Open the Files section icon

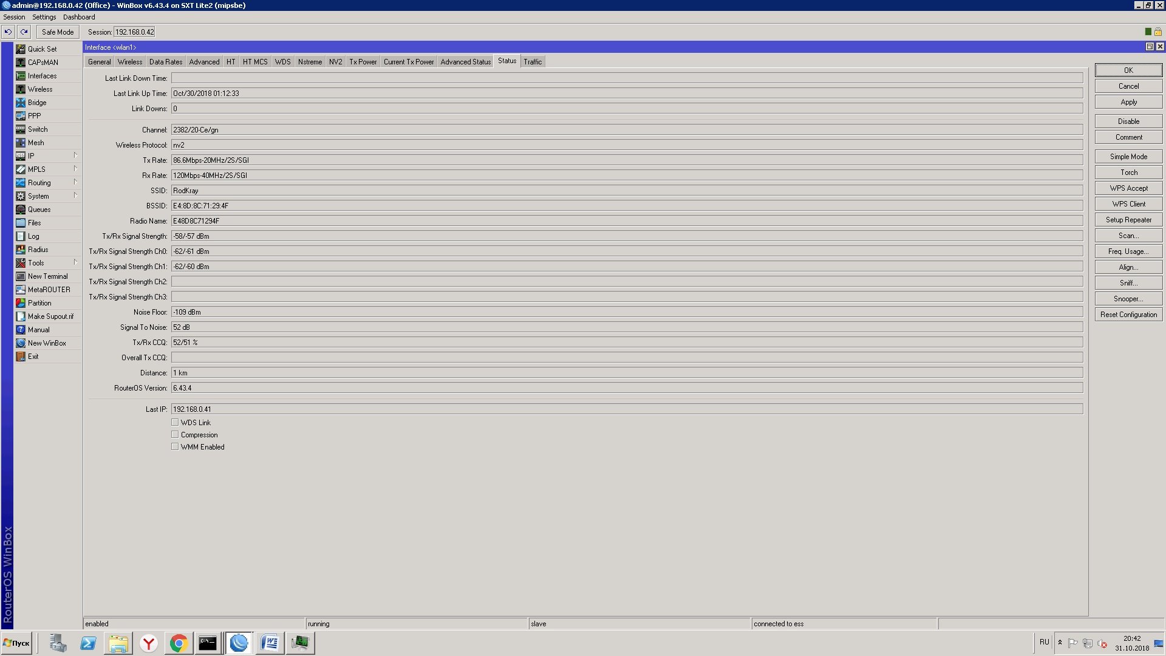(x=21, y=223)
